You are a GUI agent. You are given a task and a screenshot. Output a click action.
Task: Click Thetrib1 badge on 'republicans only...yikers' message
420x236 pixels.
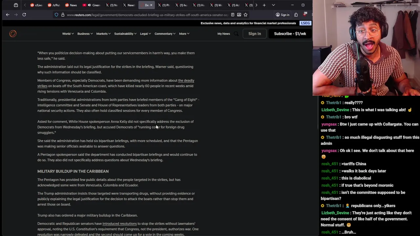(x=323, y=206)
